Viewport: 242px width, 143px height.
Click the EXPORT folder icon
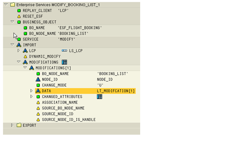tap(19, 125)
